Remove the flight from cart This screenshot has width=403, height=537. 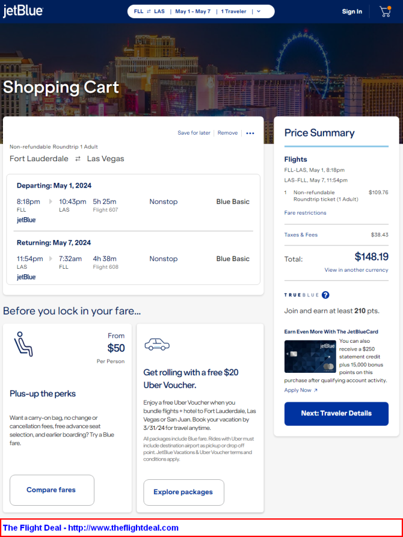tap(227, 133)
